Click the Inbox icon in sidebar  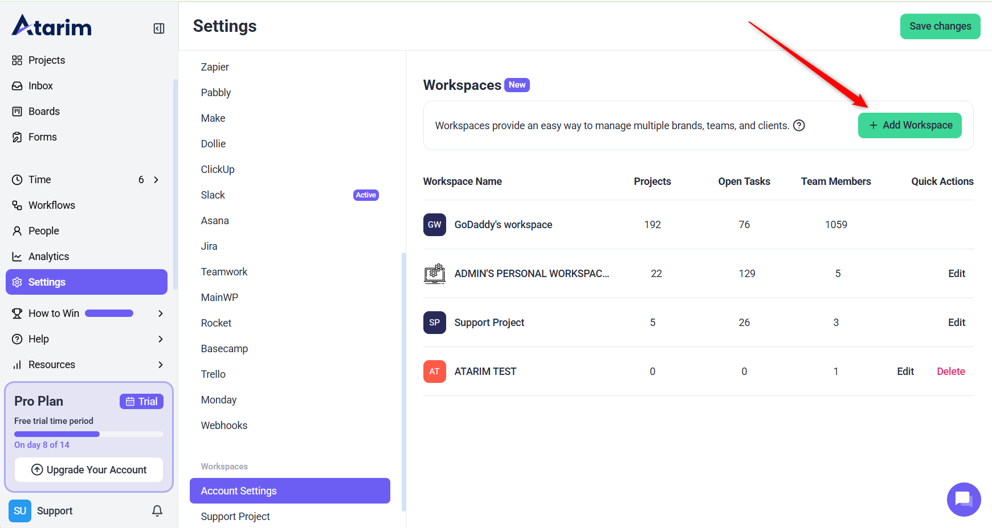(x=17, y=86)
